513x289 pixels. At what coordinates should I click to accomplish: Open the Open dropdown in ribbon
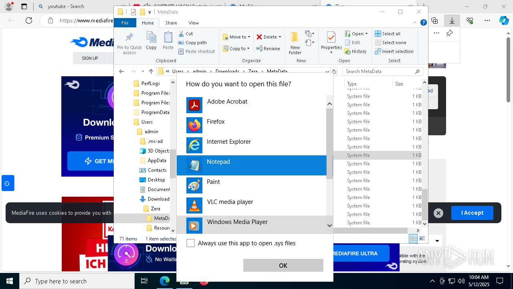[356, 34]
